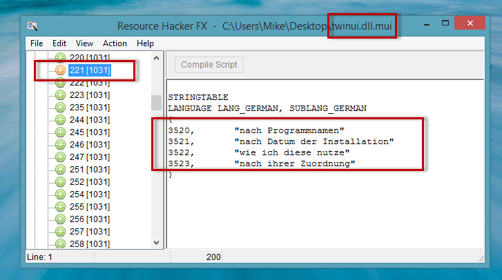This screenshot has width=502, height=280.
Task: Select tree item 223 [1031]
Action: click(x=90, y=95)
